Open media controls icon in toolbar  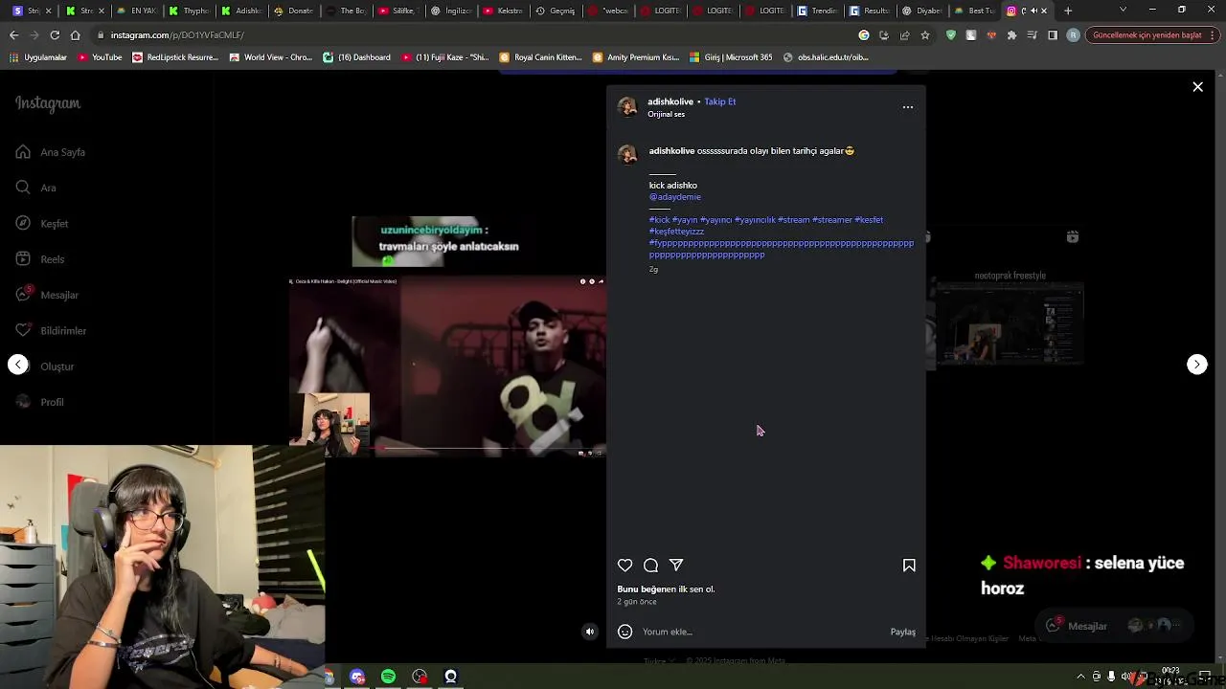click(x=1032, y=35)
